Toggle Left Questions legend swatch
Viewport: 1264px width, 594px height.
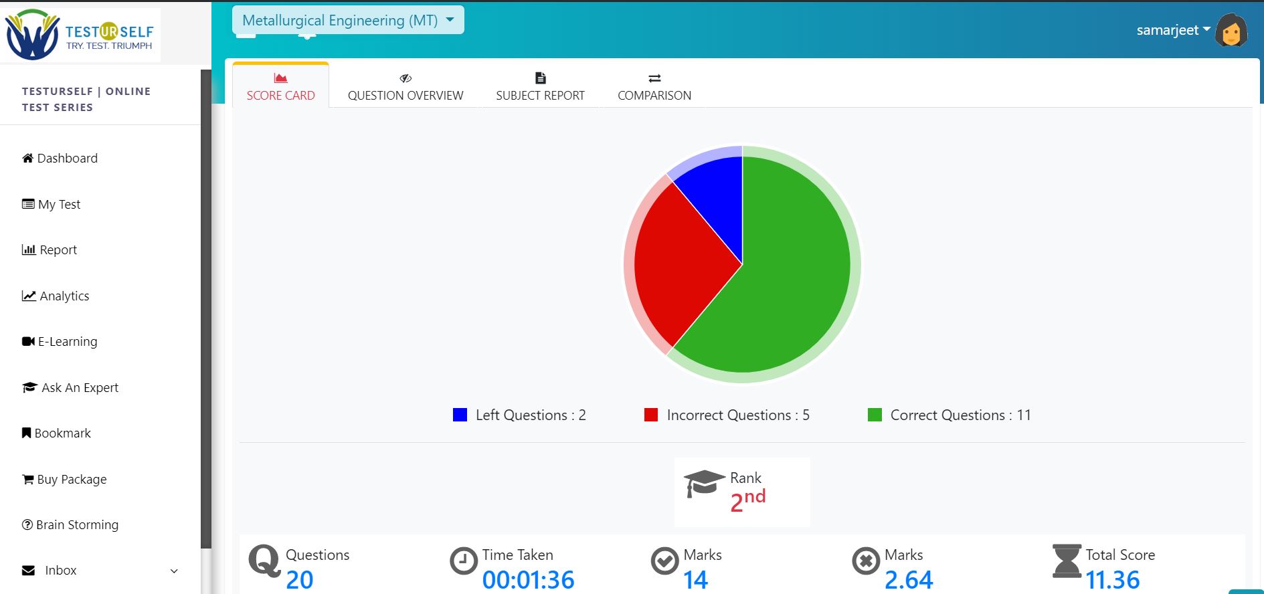(x=460, y=415)
